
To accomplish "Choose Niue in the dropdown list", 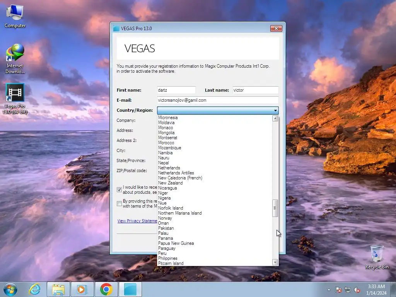I will click(215, 203).
